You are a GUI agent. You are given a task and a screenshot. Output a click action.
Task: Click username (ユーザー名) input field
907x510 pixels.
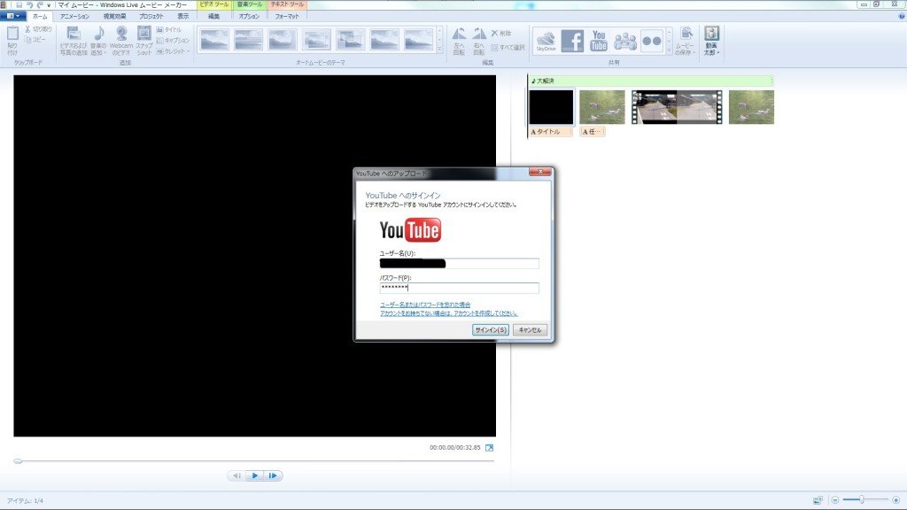coord(460,264)
